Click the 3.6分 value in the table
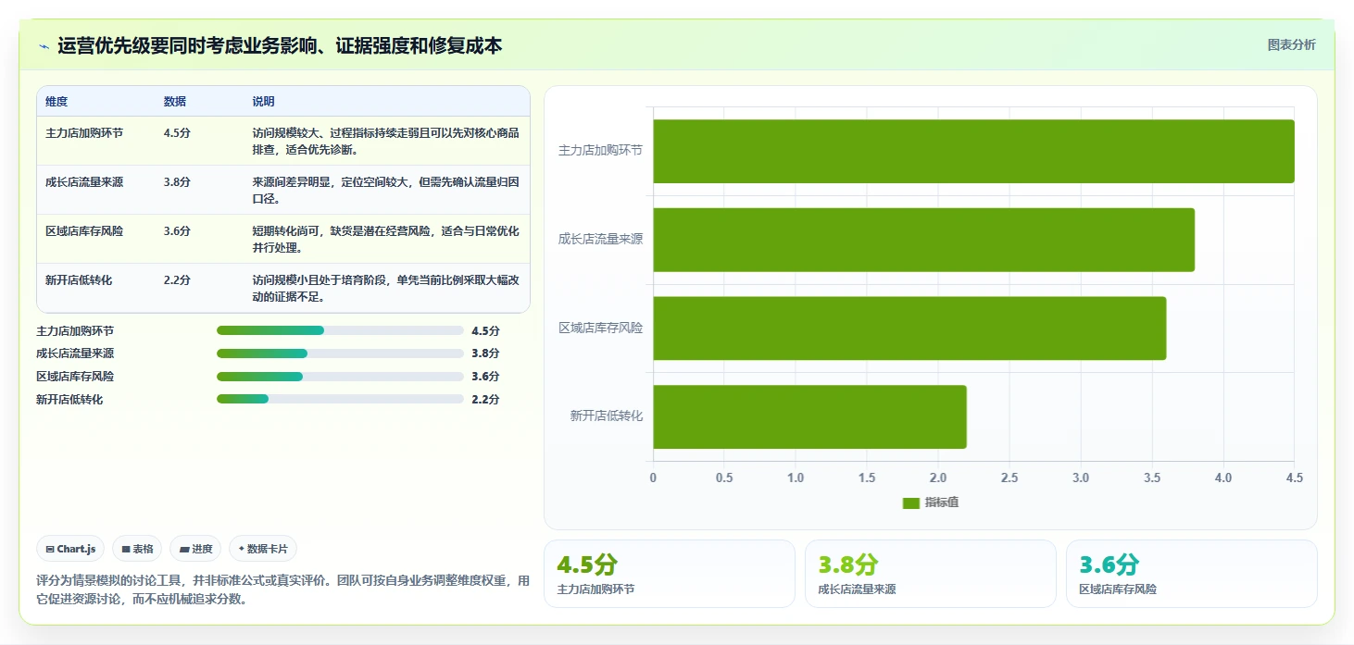The height and width of the screenshot is (645, 1354). click(x=177, y=231)
